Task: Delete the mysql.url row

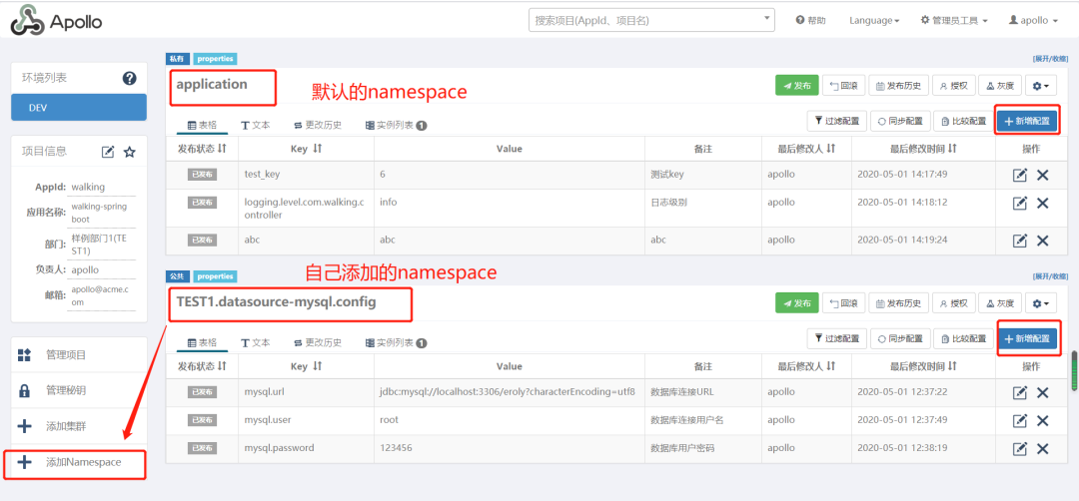Action: (x=1042, y=393)
